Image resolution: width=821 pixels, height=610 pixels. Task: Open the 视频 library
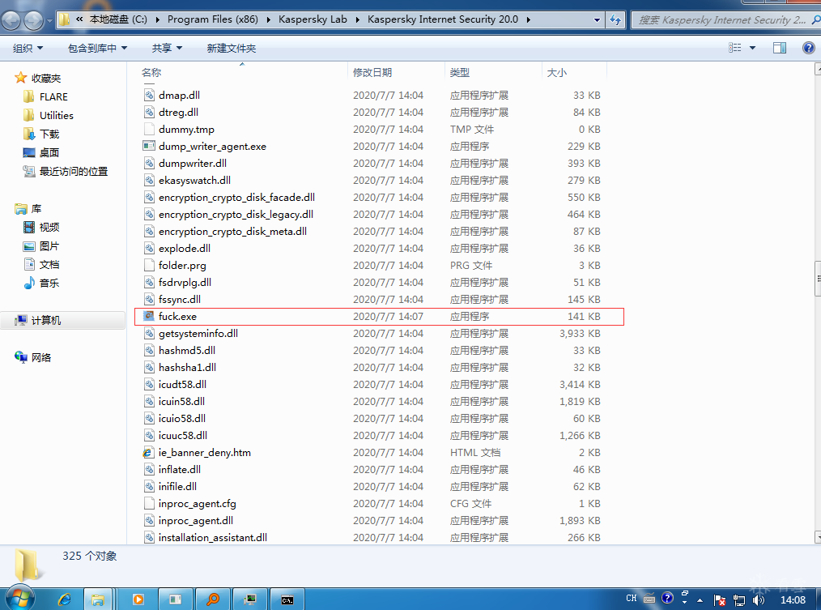pyautogui.click(x=49, y=227)
